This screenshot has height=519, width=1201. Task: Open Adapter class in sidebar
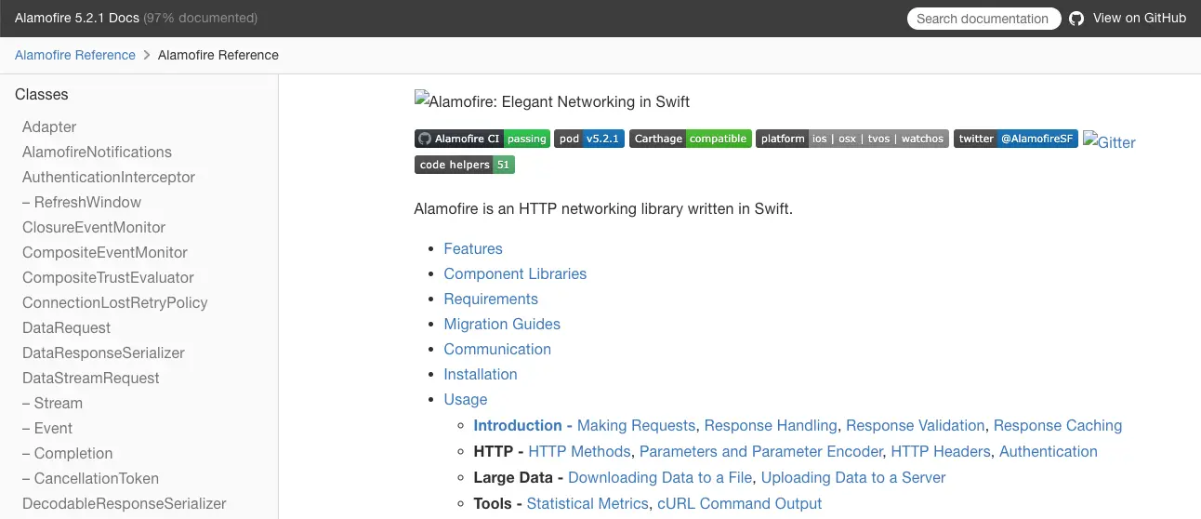coord(49,126)
